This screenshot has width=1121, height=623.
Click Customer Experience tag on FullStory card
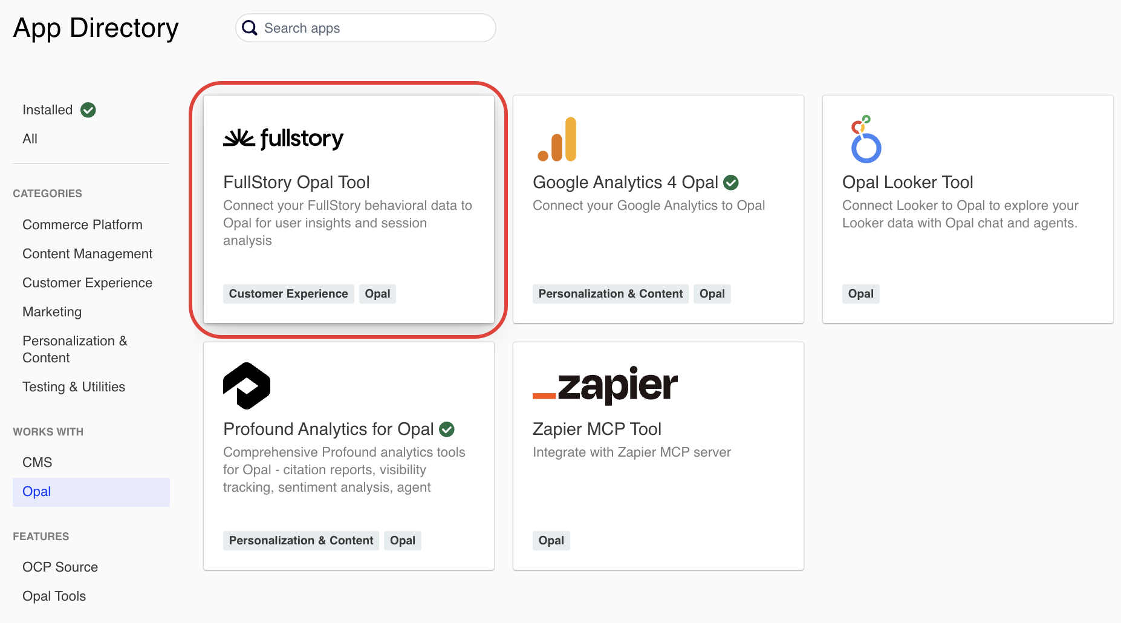coord(288,294)
